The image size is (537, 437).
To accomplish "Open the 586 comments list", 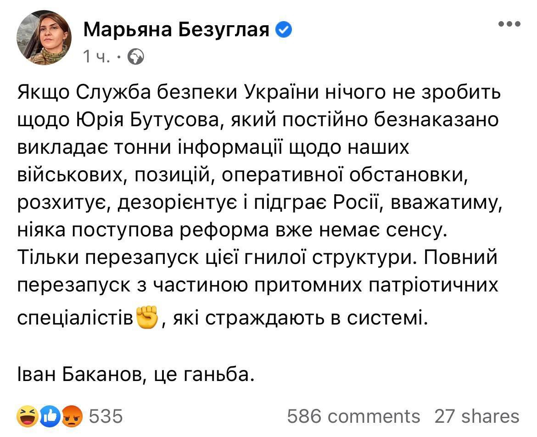I will (x=353, y=416).
